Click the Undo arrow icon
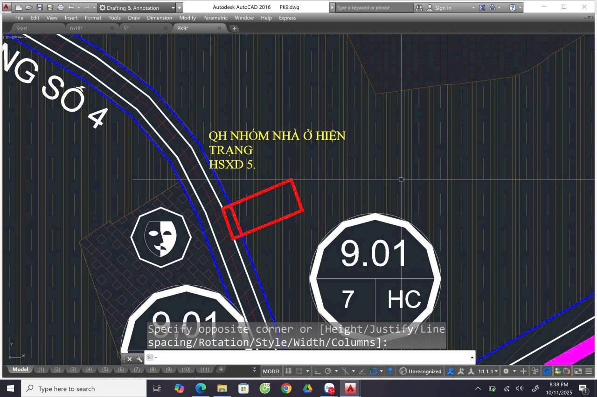This screenshot has width=597, height=397. tap(71, 7)
